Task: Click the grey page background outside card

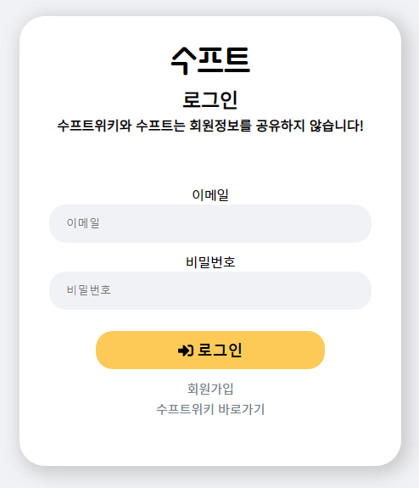Action: [x=9, y=249]
